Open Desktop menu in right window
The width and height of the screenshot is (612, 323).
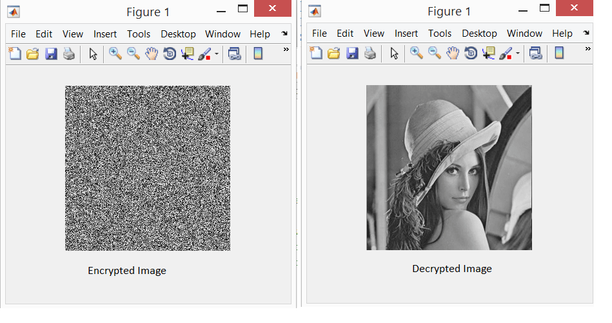[x=479, y=34]
